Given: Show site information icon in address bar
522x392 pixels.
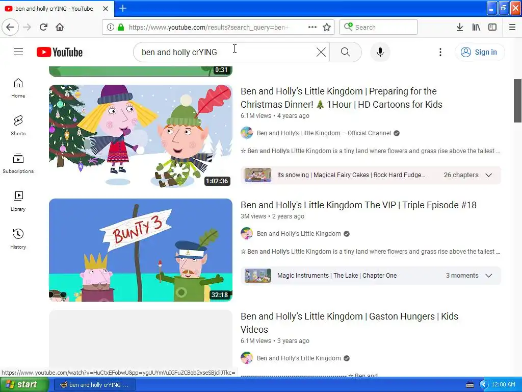Looking at the screenshot, I should coord(111,27).
